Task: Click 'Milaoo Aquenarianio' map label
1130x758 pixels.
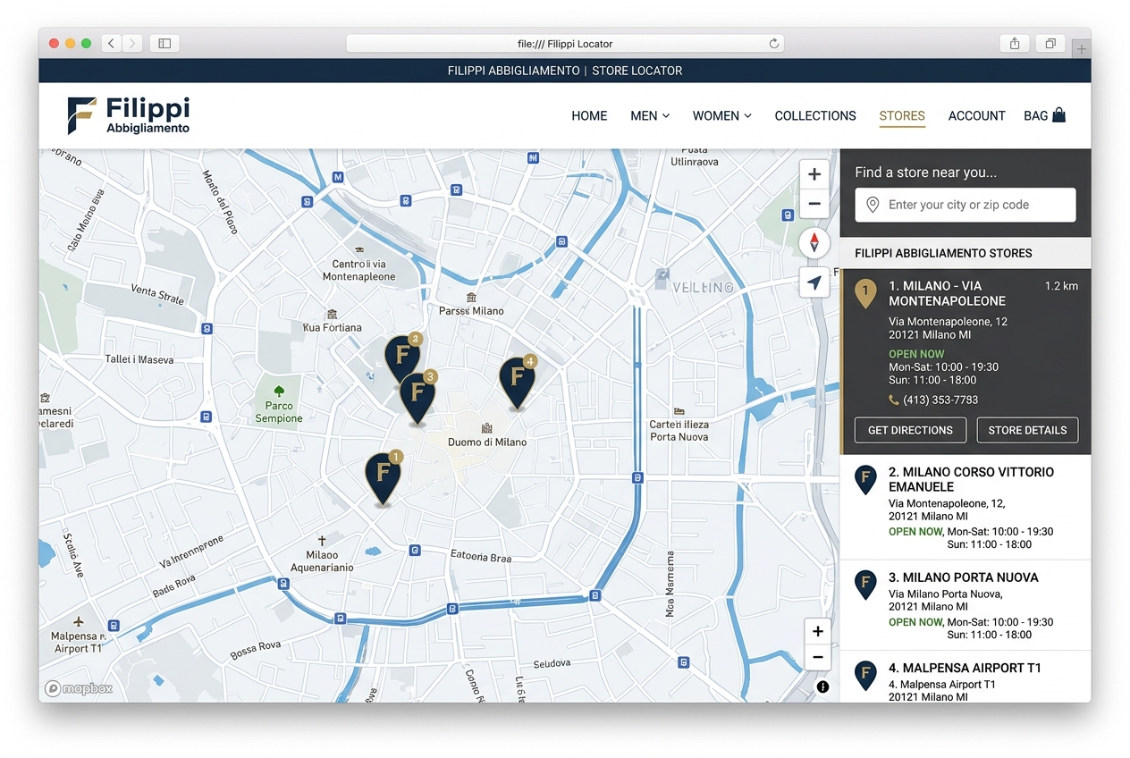Action: [323, 561]
